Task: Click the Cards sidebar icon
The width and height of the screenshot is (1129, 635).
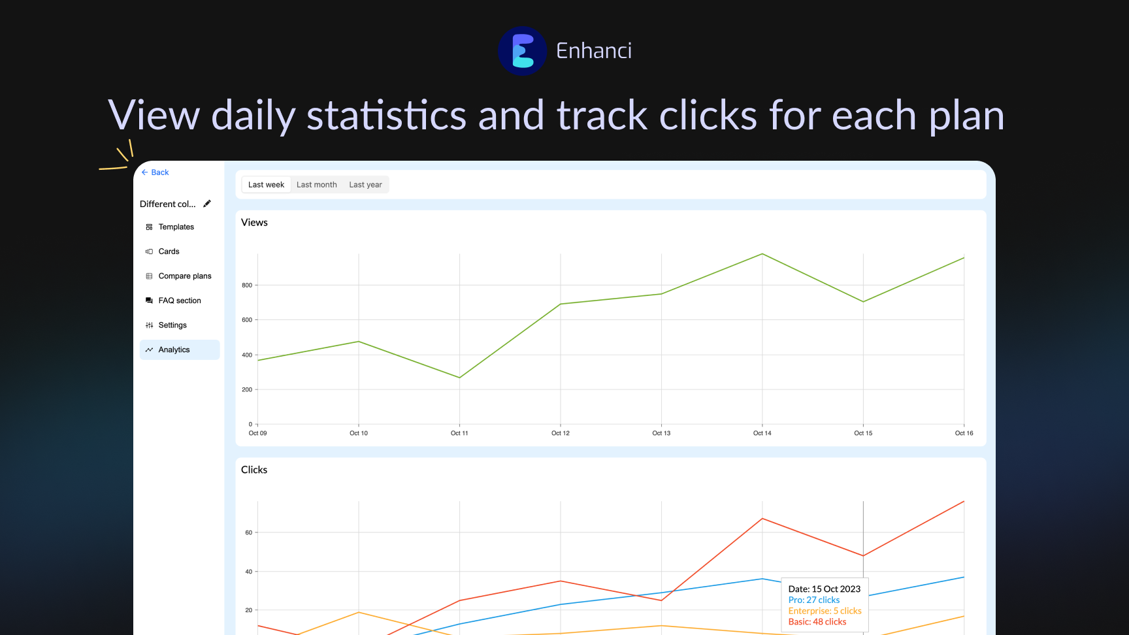Action: point(149,252)
